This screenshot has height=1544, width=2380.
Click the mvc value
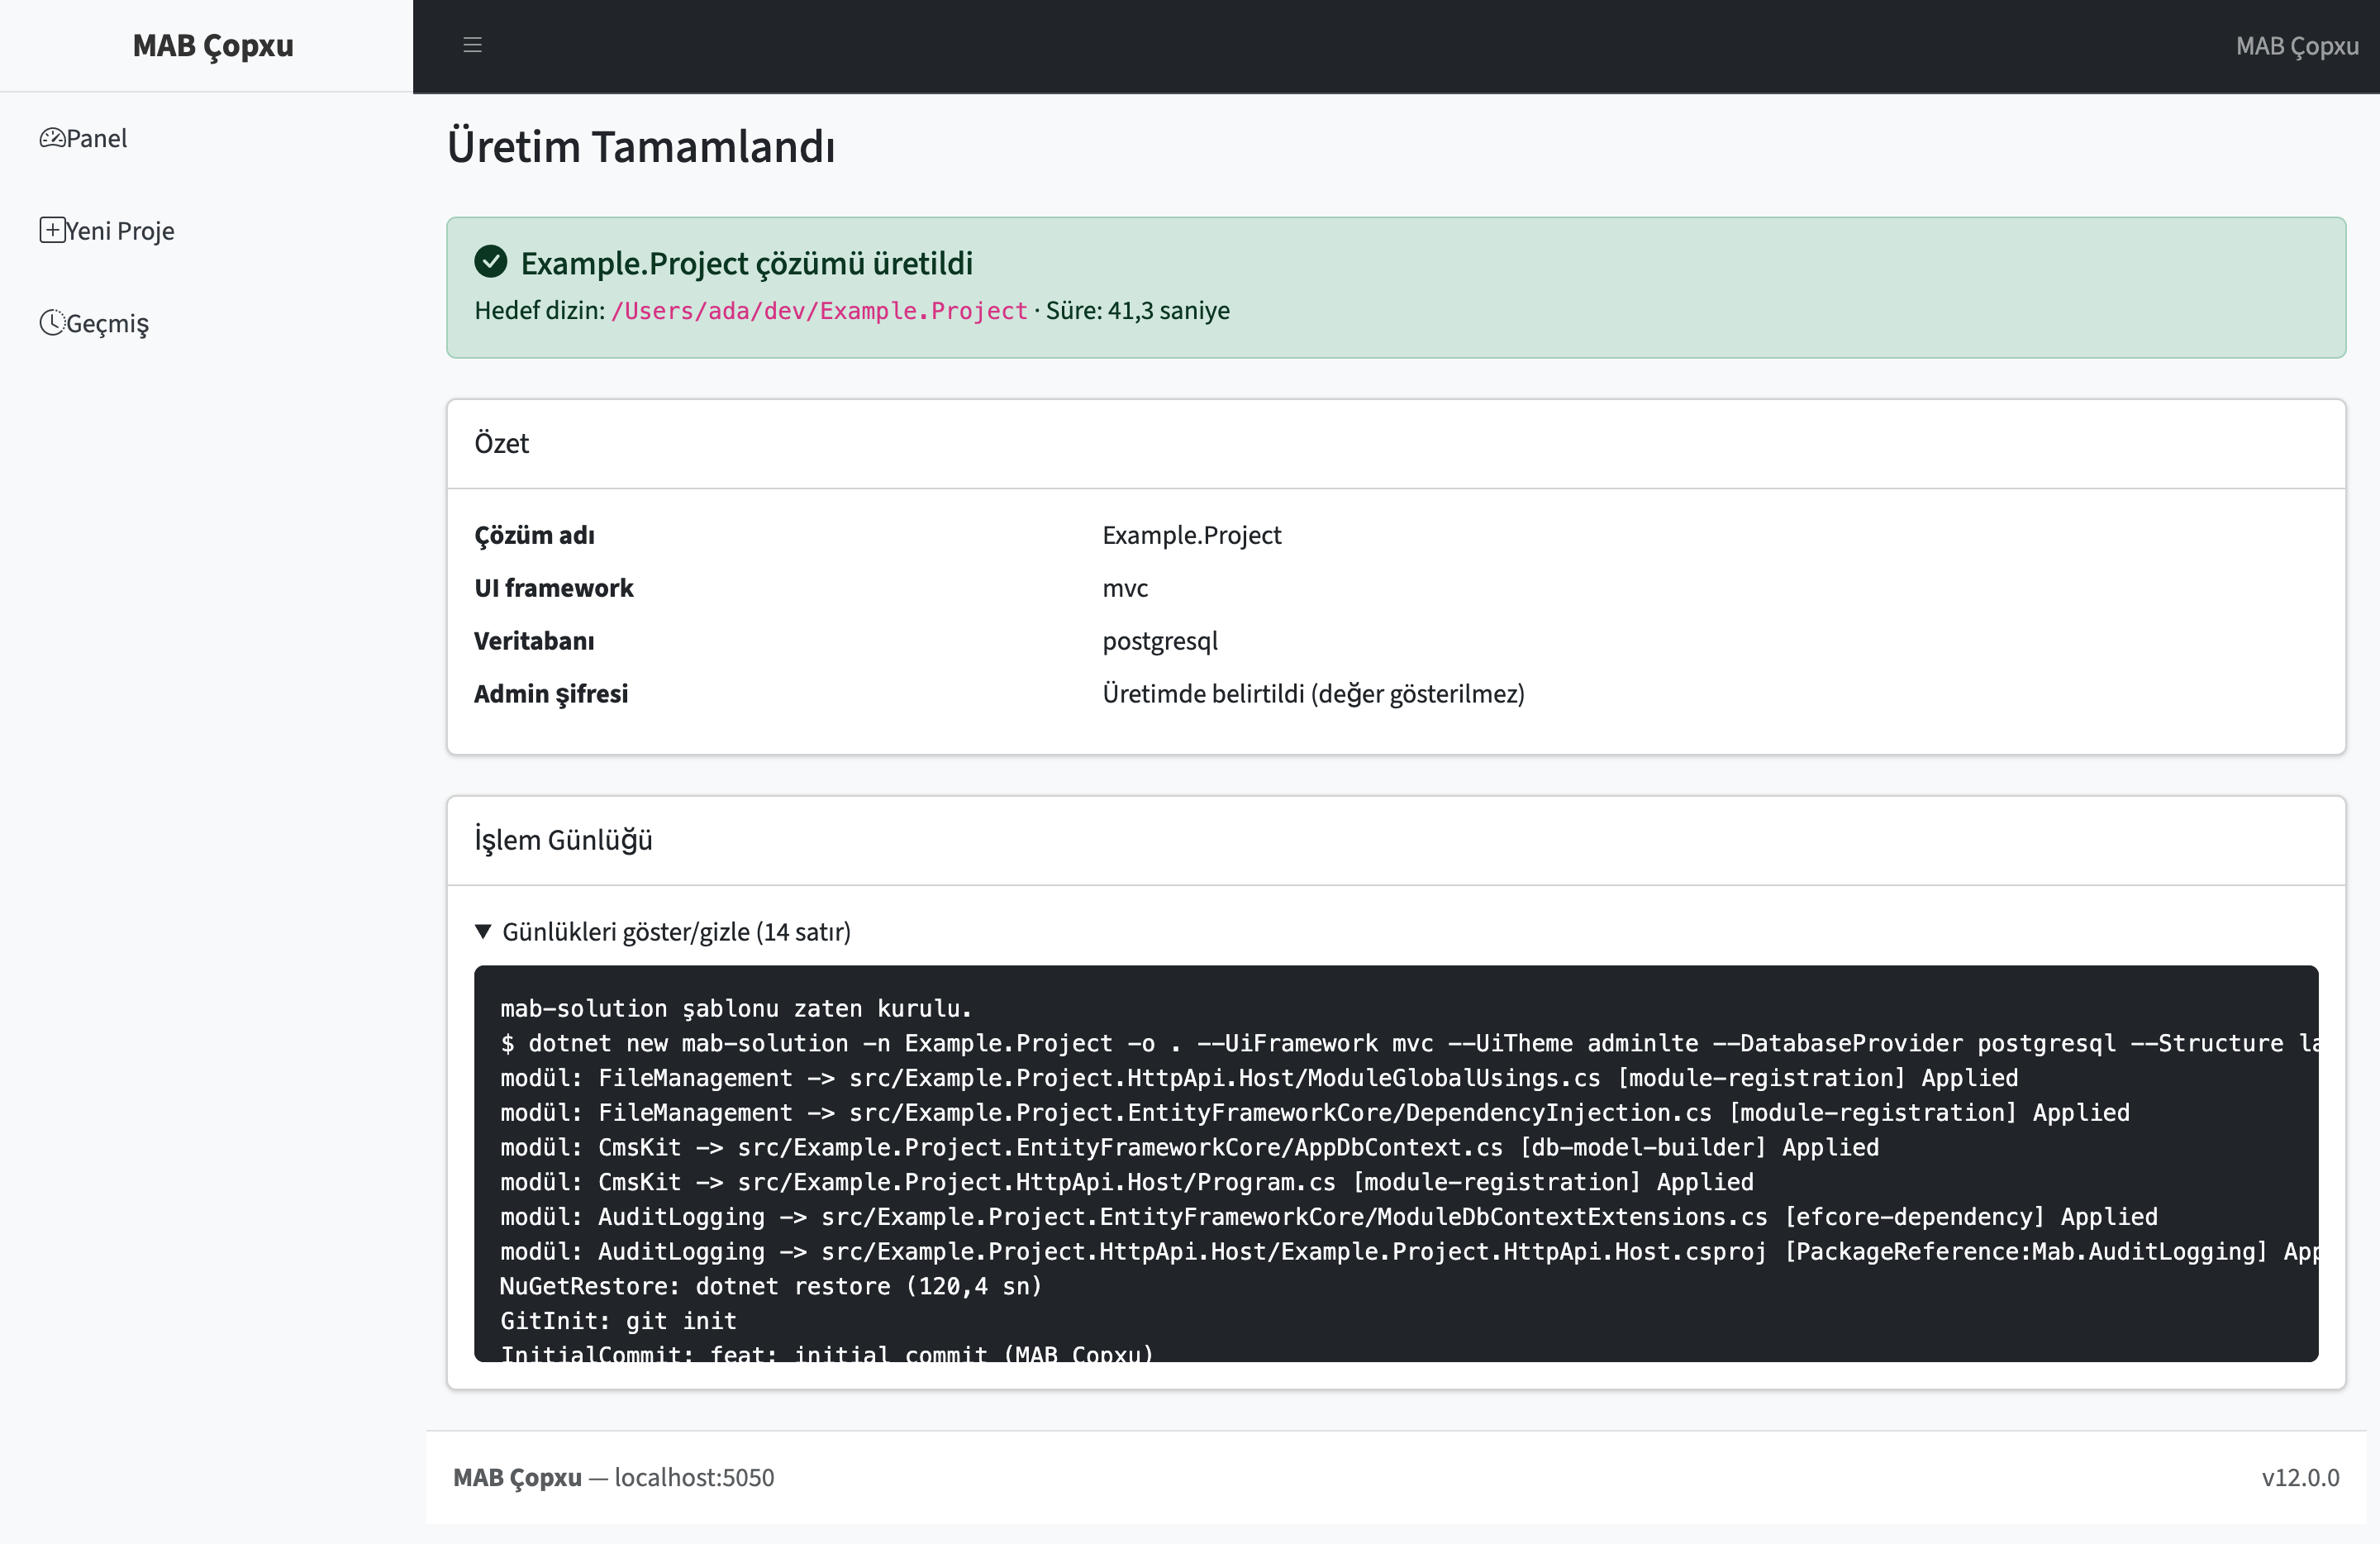pos(1125,588)
